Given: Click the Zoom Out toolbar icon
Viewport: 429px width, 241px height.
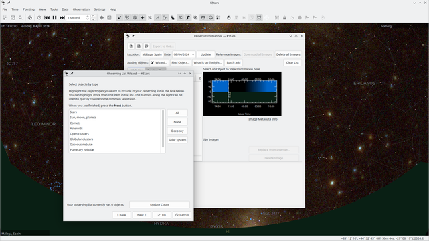Looking at the screenshot, I should [x=13, y=18].
